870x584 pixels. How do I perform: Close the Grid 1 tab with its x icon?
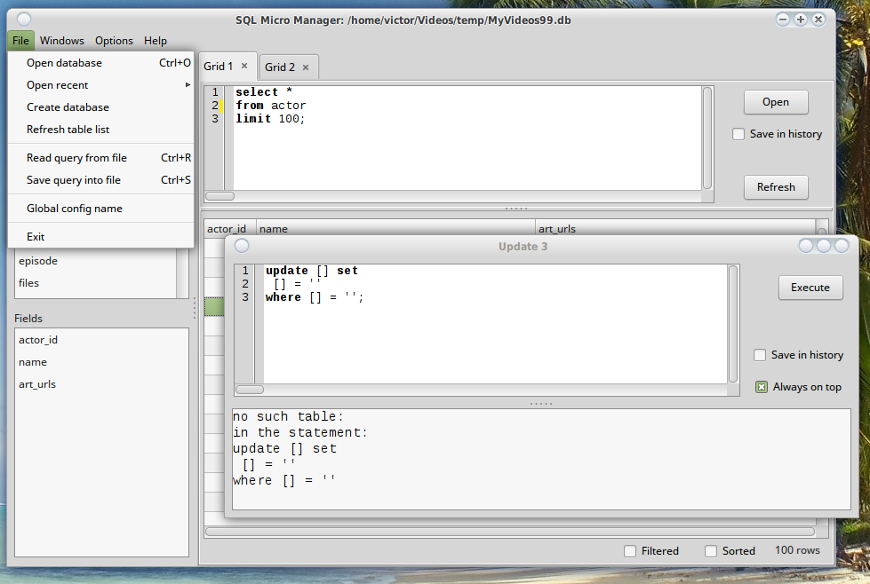coord(244,66)
